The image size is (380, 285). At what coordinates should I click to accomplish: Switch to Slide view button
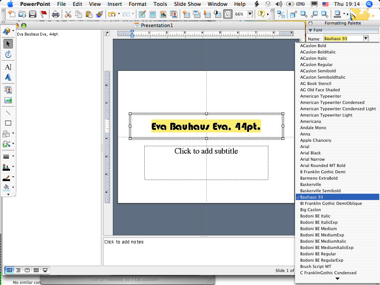tap(27, 270)
